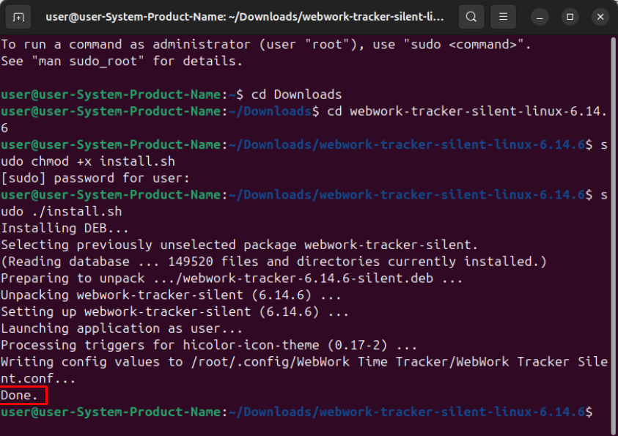Click 'Launching application as user...' line
This screenshot has width=618, height=436.
click(x=122, y=328)
